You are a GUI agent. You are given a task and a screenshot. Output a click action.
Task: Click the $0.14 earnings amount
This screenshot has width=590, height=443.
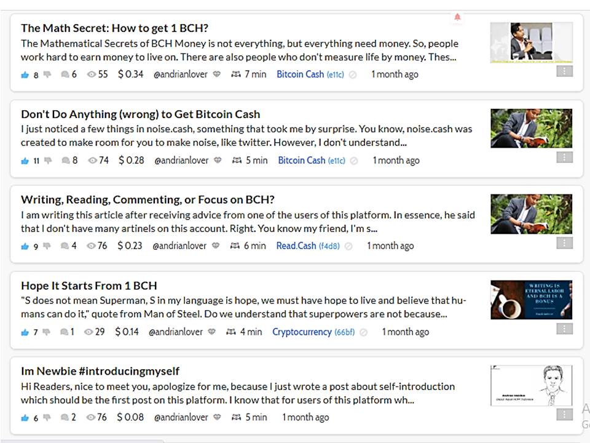pos(127,332)
